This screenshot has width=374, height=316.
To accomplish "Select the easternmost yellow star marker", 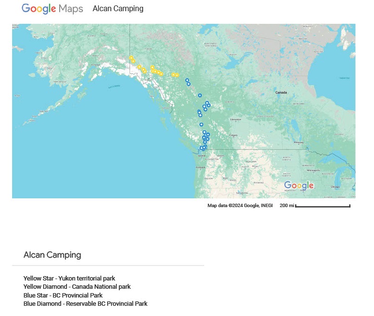I will [177, 75].
